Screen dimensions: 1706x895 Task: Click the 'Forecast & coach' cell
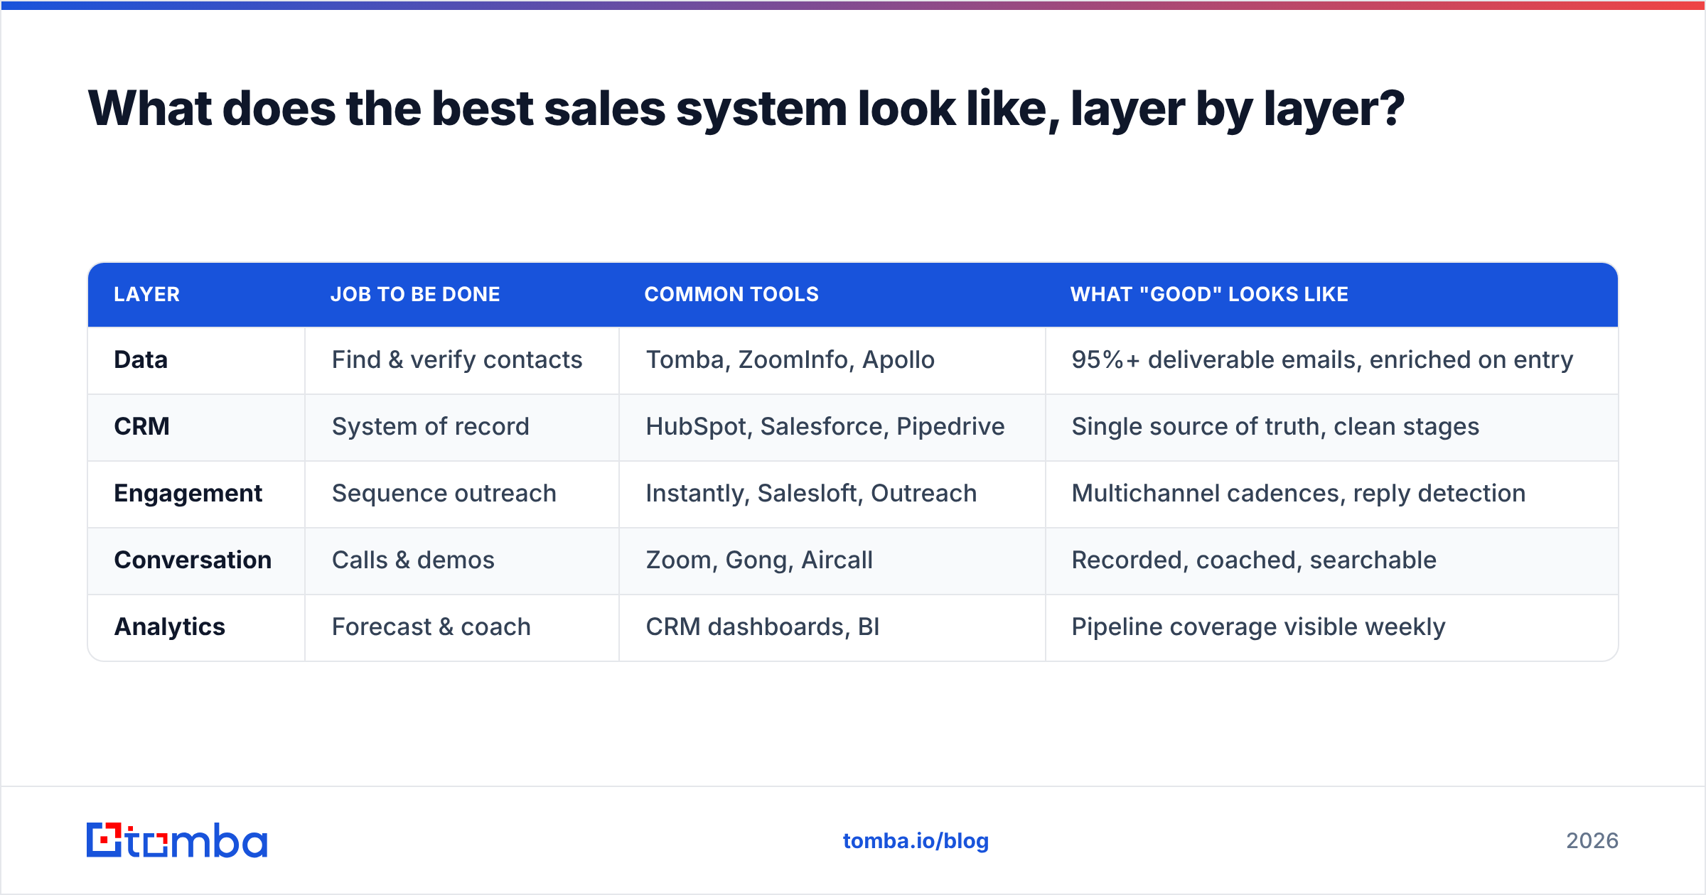pos(462,627)
